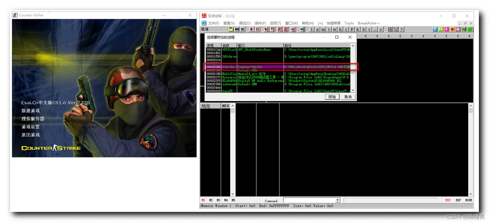Image resolution: width=489 pixels, height=222 pixels.
Task: Click the Execute till return toolbar icon
Action: pos(293,29)
